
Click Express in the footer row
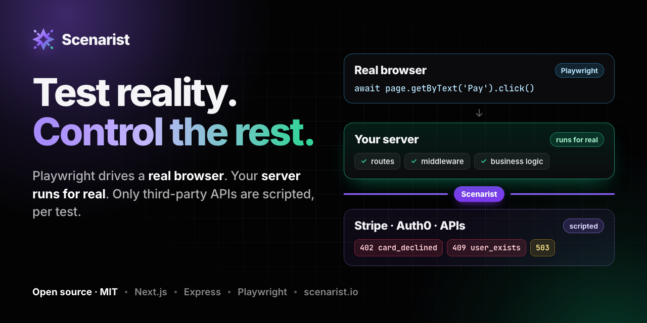(x=202, y=292)
